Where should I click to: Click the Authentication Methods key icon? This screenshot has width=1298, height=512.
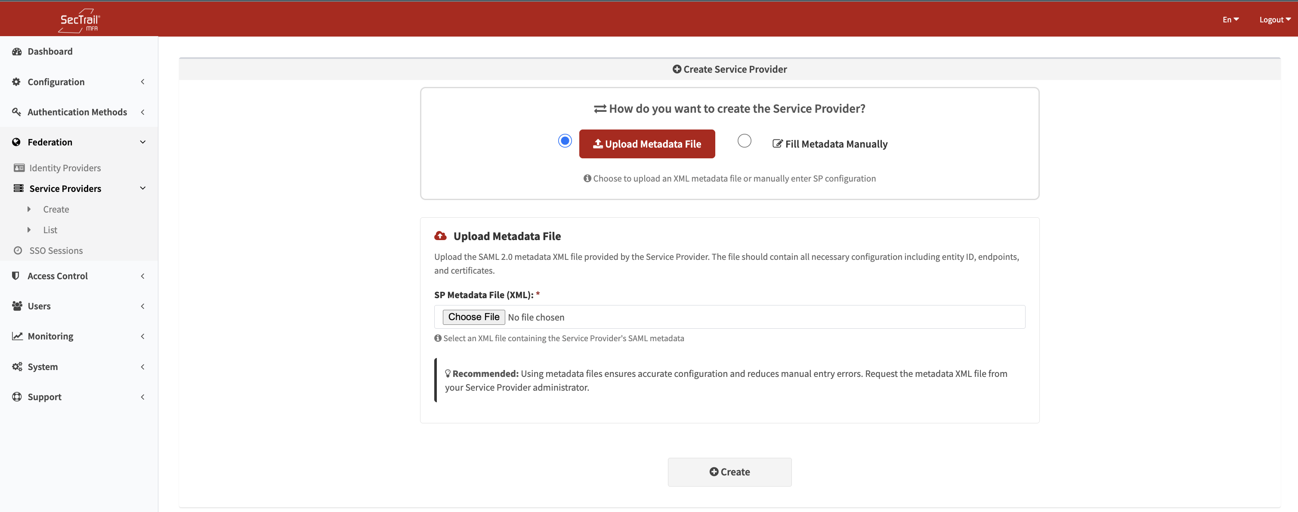tap(17, 112)
